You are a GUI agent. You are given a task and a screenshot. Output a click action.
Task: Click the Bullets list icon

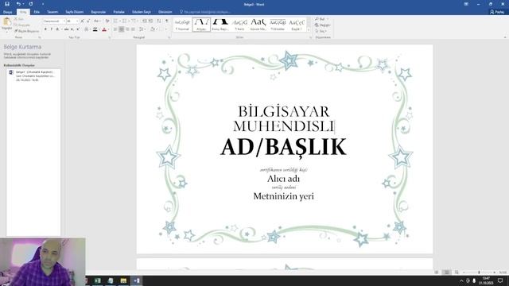115,21
